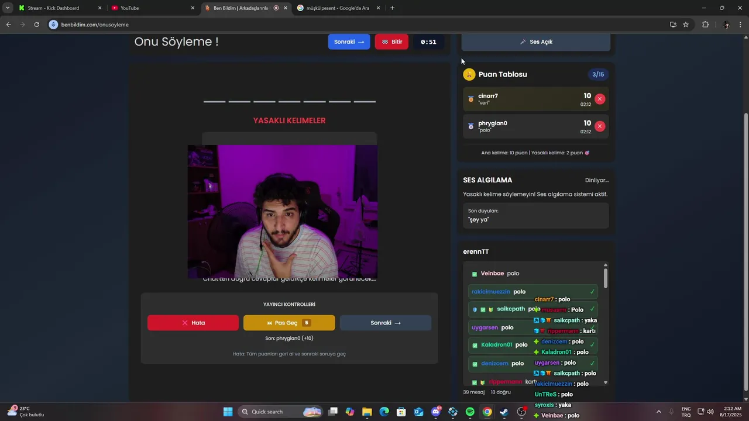Open the OBS Studio taskbar icon
This screenshot has width=749, height=421.
[x=521, y=412]
